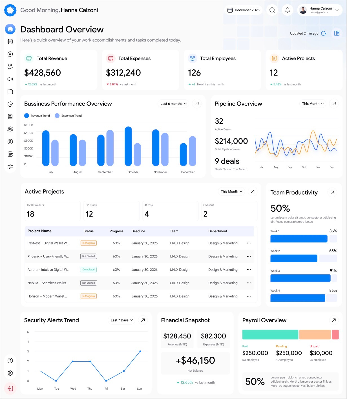Toggle the Expenses Trend legend filter
This screenshot has height=399, width=347.
coord(68,116)
